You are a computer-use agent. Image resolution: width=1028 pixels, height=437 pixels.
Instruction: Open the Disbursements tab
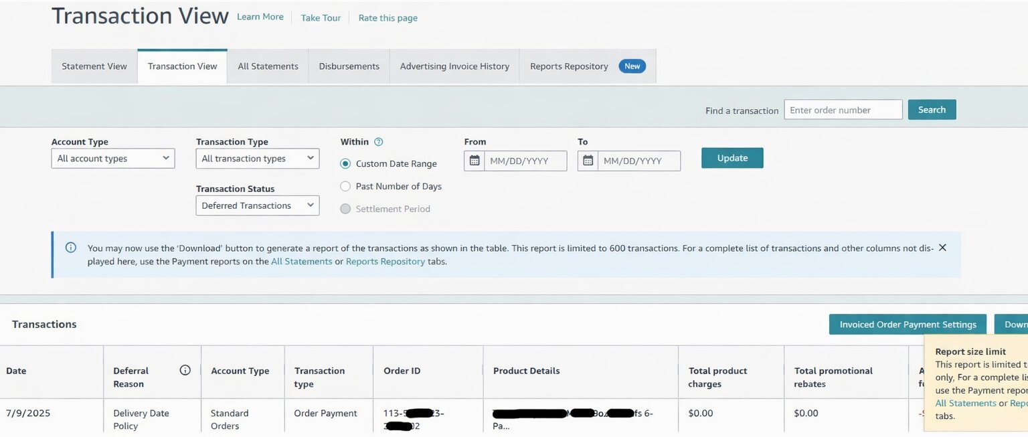(x=348, y=66)
